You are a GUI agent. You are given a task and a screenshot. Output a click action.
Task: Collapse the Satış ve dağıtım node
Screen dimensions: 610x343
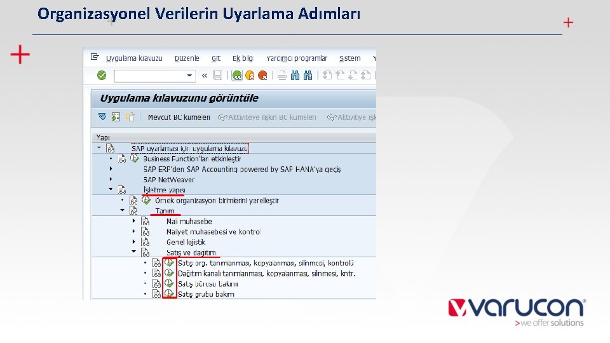(x=134, y=252)
